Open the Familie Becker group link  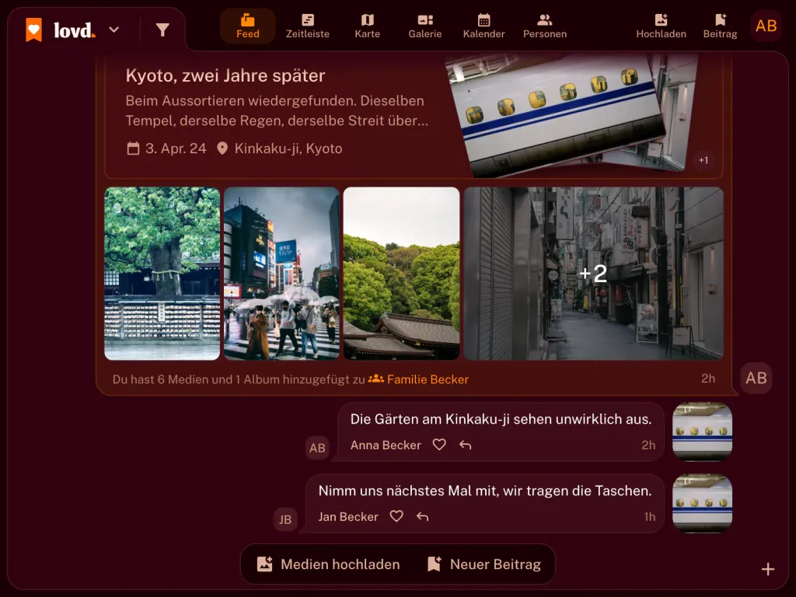[428, 379]
